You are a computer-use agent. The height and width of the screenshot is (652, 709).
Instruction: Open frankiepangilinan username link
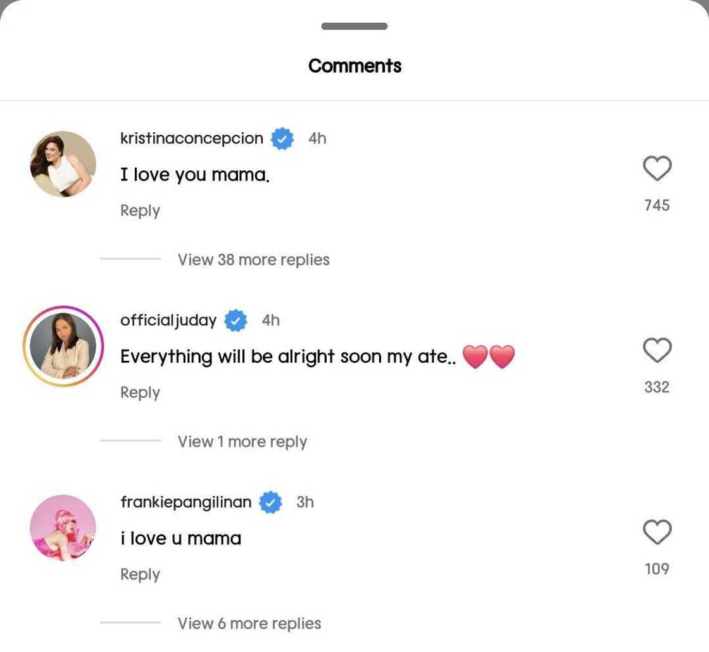click(x=185, y=502)
